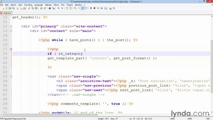The width and height of the screenshot is (213, 120).
Task: Click the Cut scissors icon
Action: (29, 8)
